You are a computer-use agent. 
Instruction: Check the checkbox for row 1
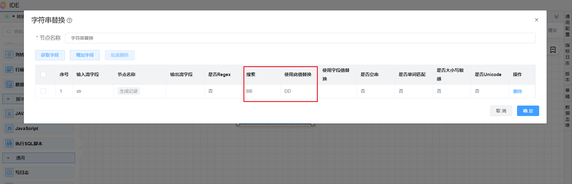point(43,91)
